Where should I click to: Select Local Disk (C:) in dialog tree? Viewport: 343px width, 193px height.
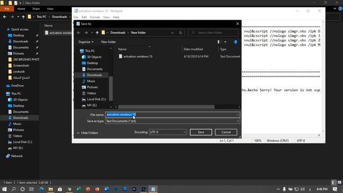(96, 99)
